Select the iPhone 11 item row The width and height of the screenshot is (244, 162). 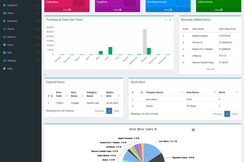pyautogui.click(x=210, y=42)
